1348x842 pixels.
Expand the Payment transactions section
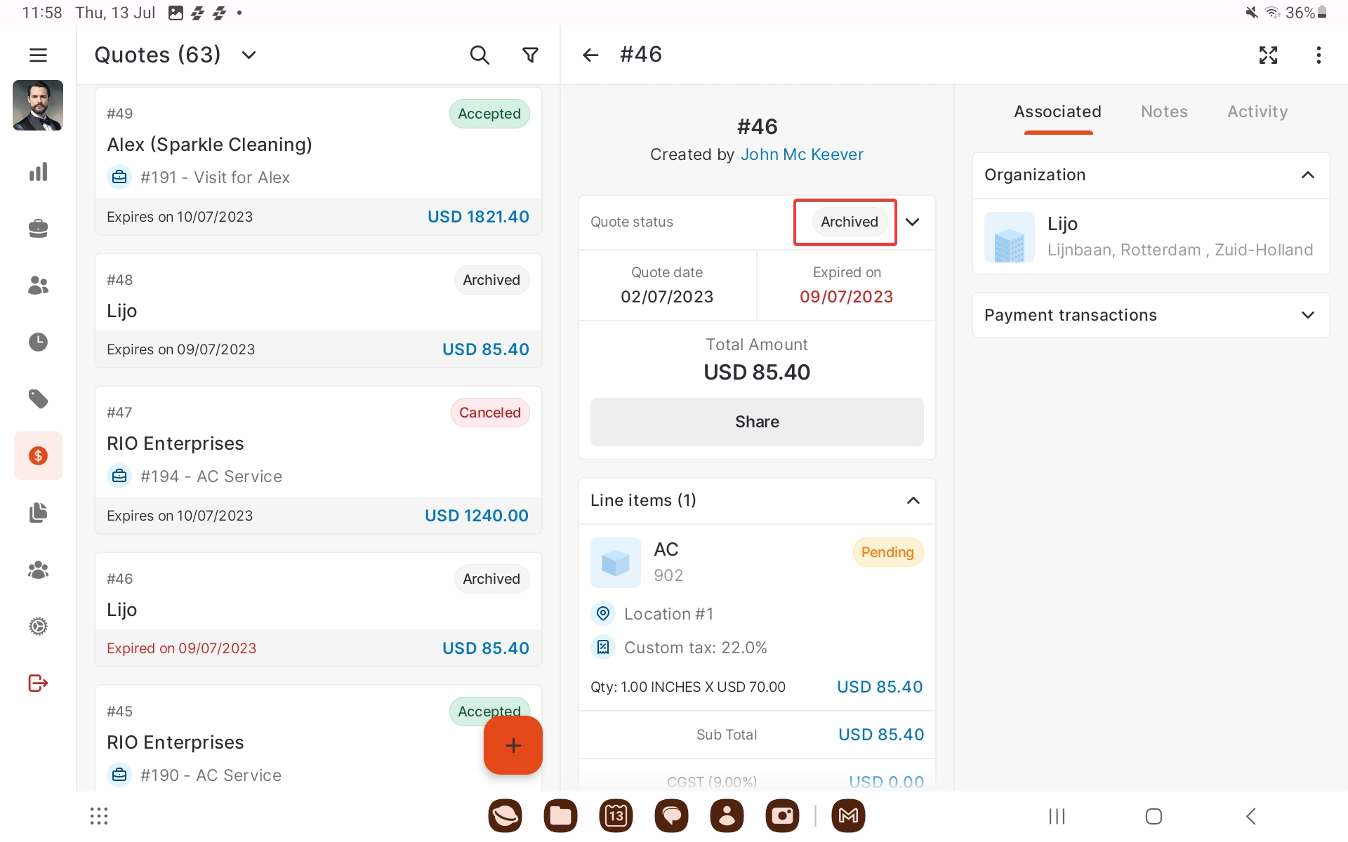[x=1307, y=315]
